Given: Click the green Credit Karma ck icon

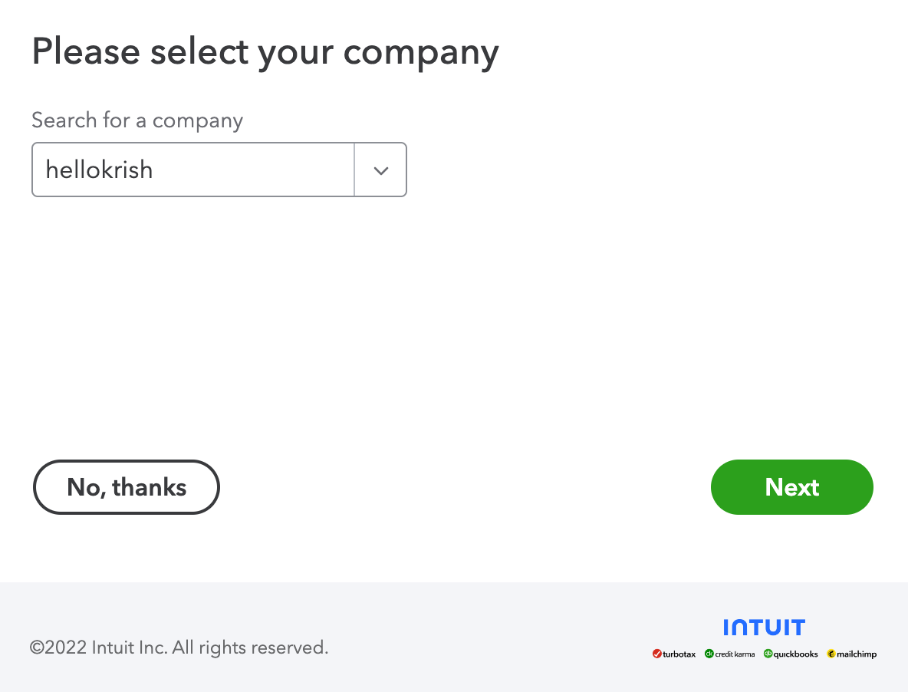Looking at the screenshot, I should (x=709, y=654).
